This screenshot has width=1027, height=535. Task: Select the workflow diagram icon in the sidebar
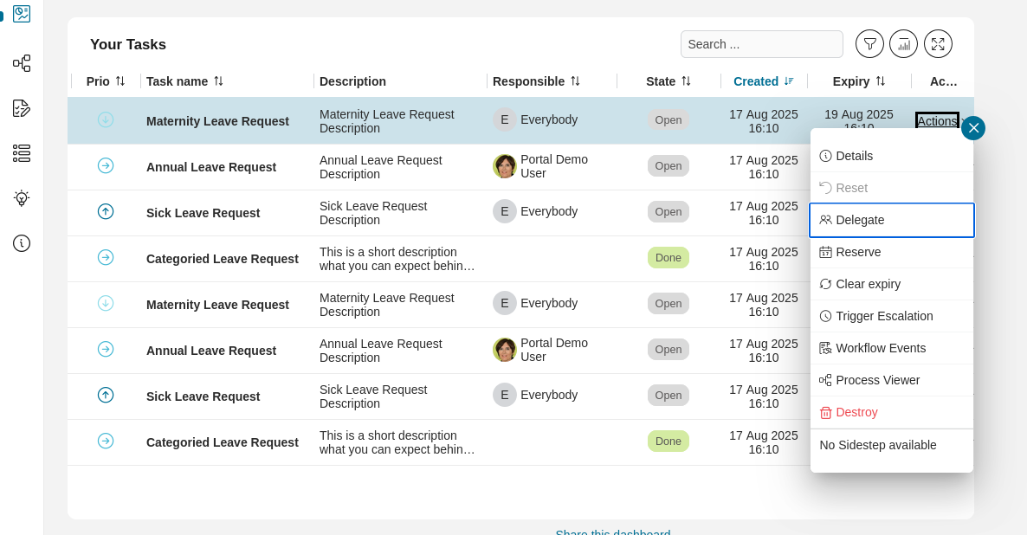(x=21, y=63)
